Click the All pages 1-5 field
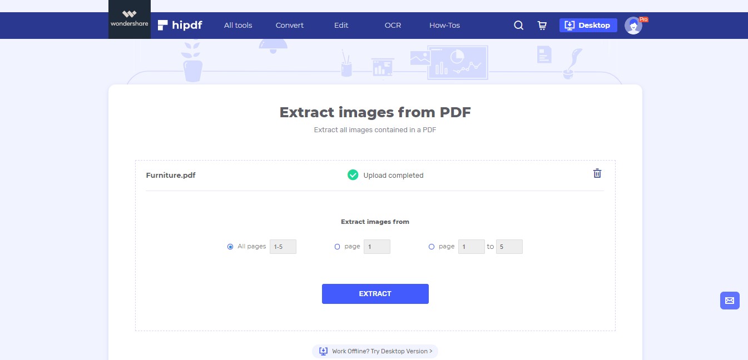748x360 pixels. [x=283, y=247]
